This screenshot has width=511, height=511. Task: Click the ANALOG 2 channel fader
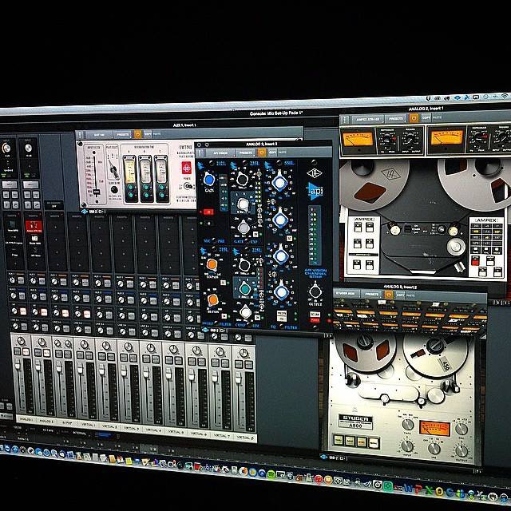38,366
